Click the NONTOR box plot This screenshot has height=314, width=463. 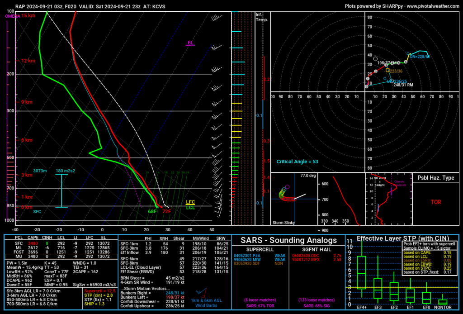pos(443,301)
